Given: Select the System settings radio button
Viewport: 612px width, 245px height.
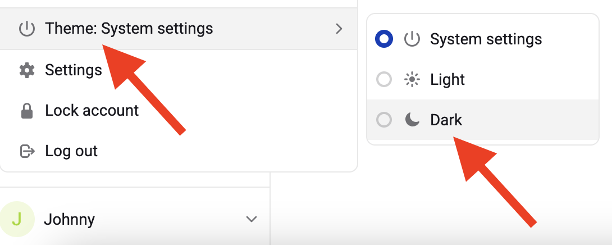Looking at the screenshot, I should (384, 39).
